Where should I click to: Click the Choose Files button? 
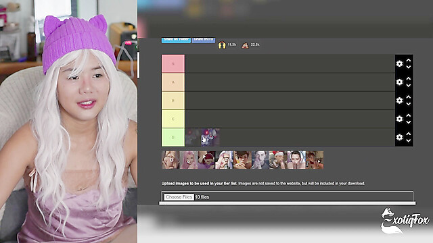coord(179,197)
